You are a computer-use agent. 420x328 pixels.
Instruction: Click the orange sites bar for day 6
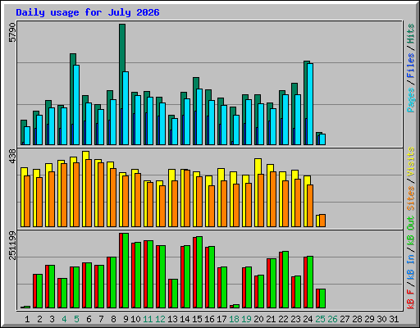click(89, 193)
